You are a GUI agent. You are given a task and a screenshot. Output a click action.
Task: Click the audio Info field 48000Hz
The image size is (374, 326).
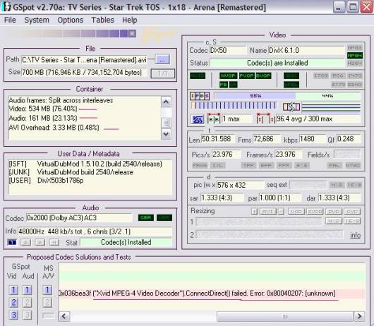tap(95, 231)
